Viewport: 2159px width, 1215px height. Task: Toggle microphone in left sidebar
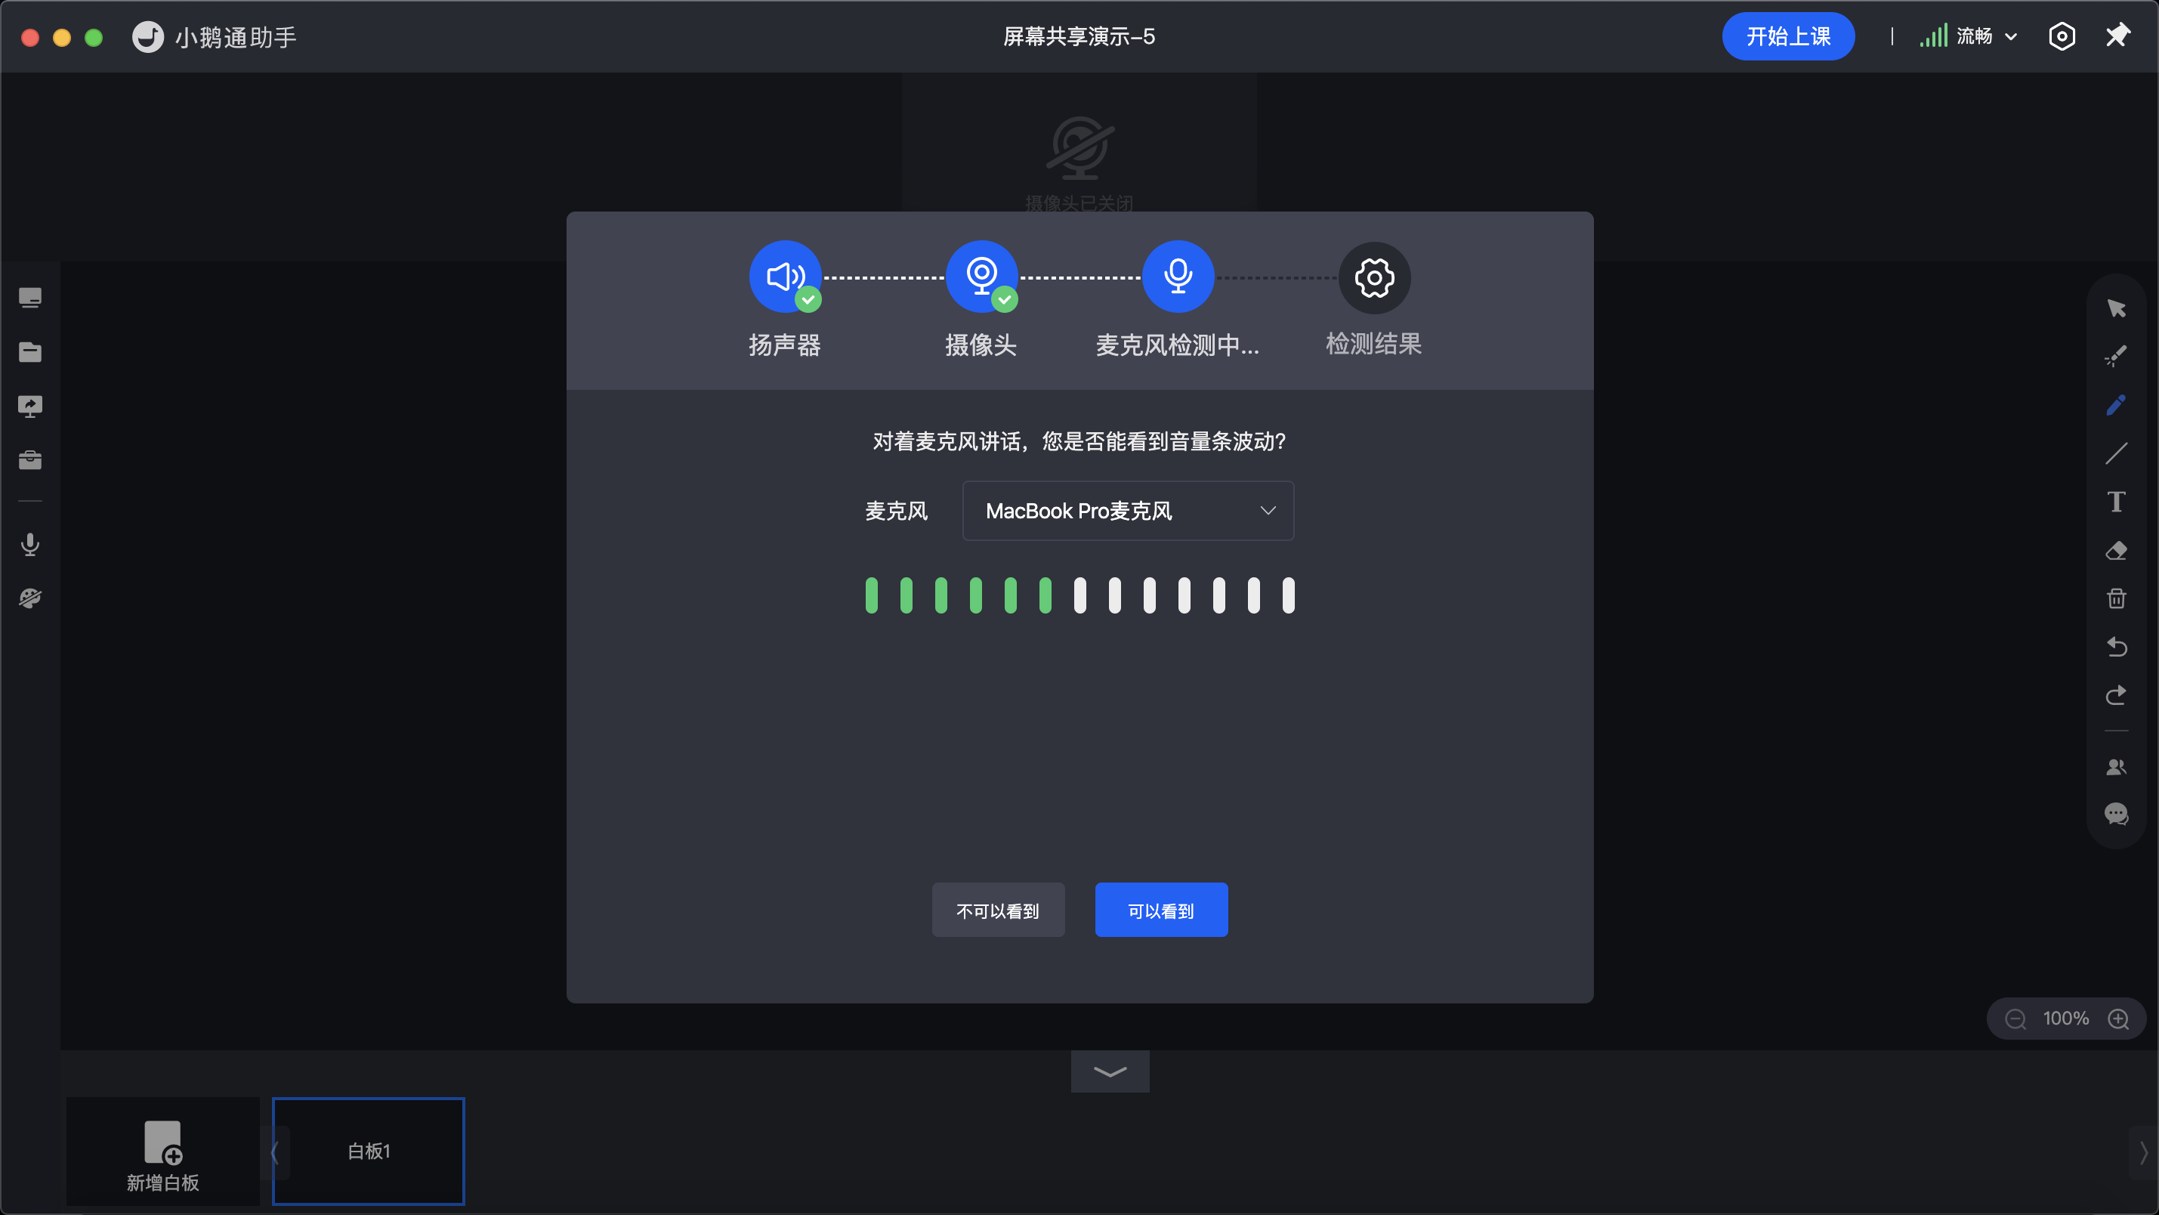(x=30, y=545)
